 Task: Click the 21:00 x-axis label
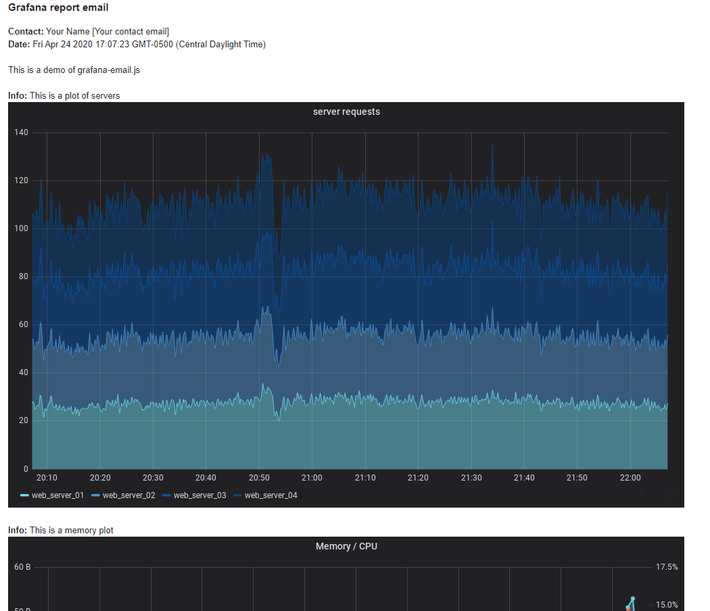pyautogui.click(x=312, y=477)
